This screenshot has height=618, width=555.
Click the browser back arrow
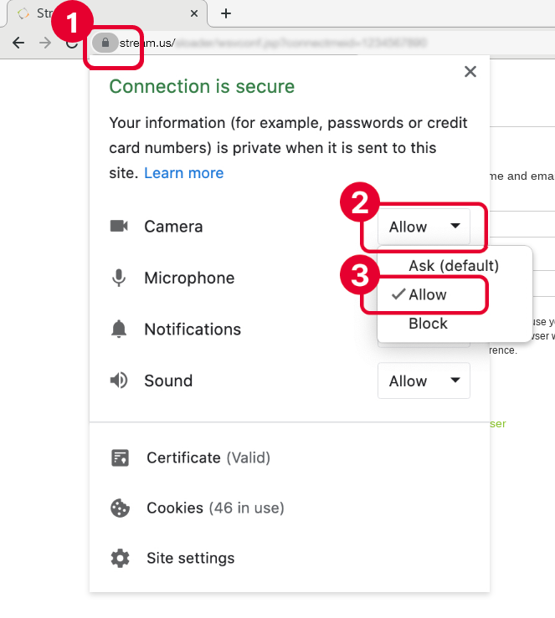tap(18, 43)
